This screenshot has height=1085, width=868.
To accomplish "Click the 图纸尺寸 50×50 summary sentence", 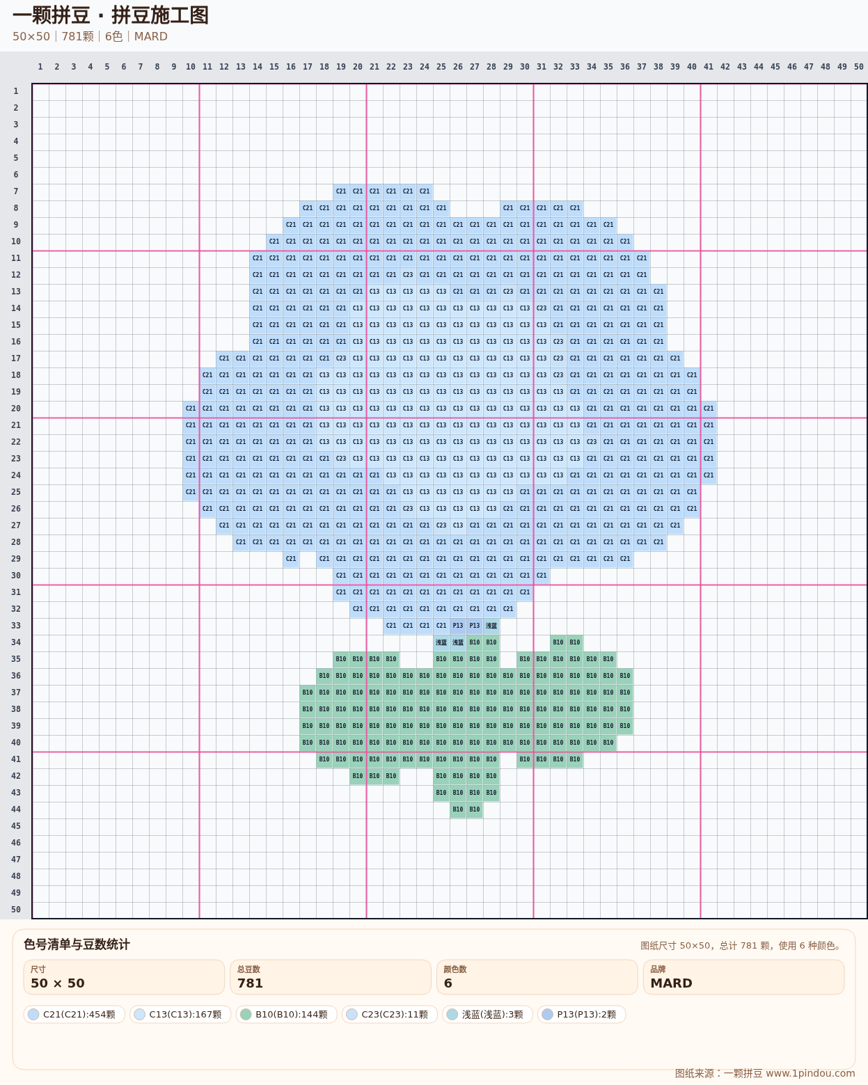I will click(x=742, y=945).
